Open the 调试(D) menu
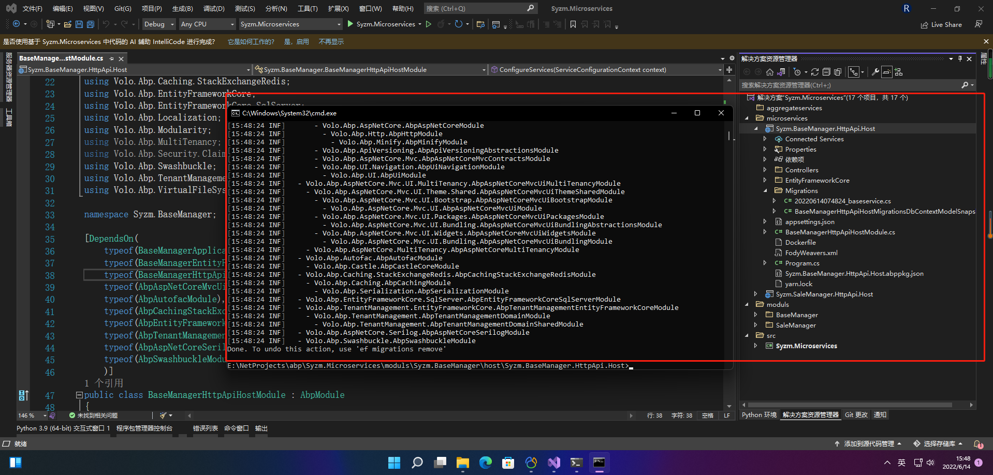993x475 pixels. [x=214, y=8]
